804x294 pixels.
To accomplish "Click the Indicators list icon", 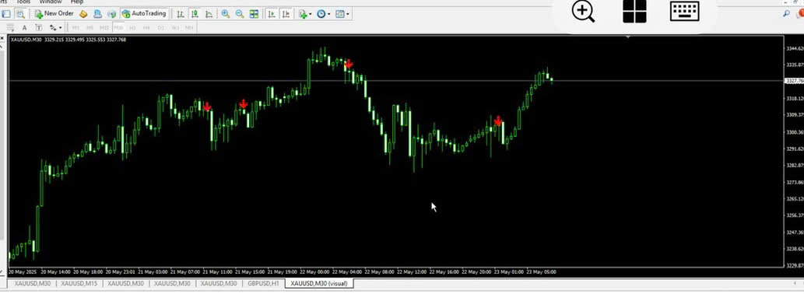I will coord(303,14).
